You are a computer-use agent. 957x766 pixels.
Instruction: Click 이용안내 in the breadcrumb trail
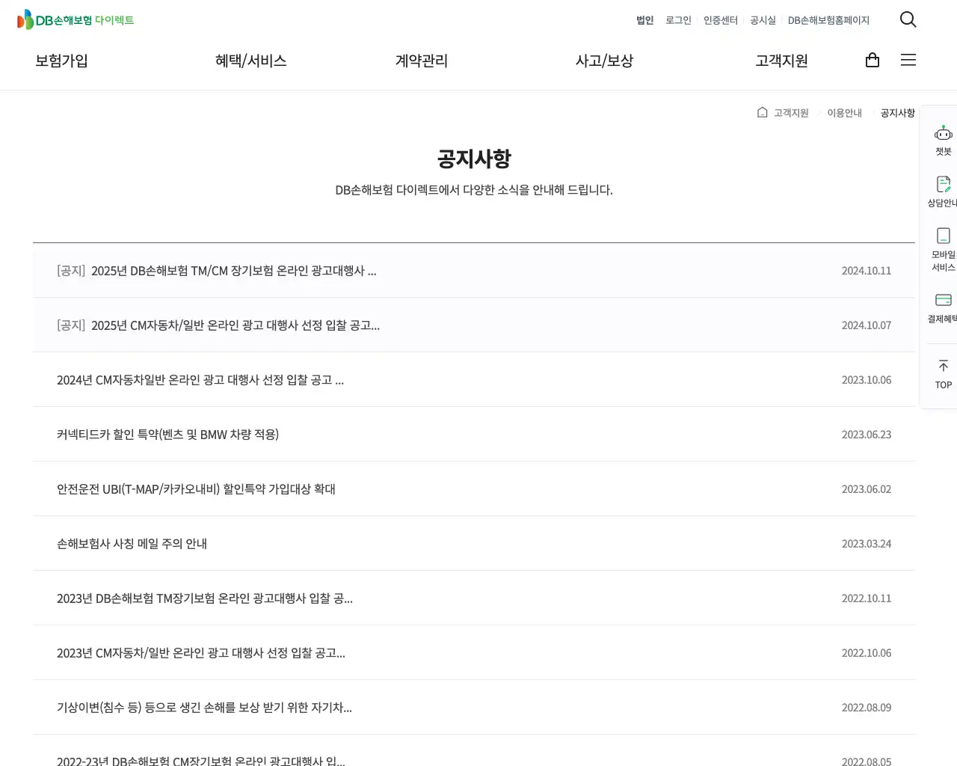tap(844, 112)
